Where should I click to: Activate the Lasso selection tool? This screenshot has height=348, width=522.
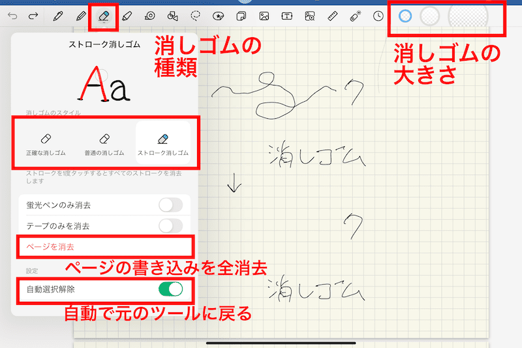tap(195, 15)
